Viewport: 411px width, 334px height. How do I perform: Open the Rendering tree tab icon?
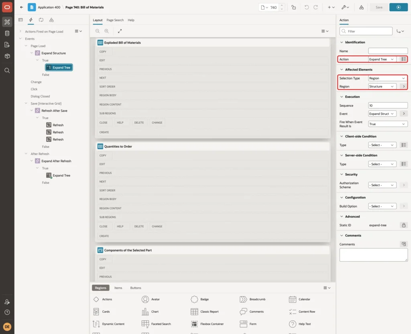tap(20, 20)
